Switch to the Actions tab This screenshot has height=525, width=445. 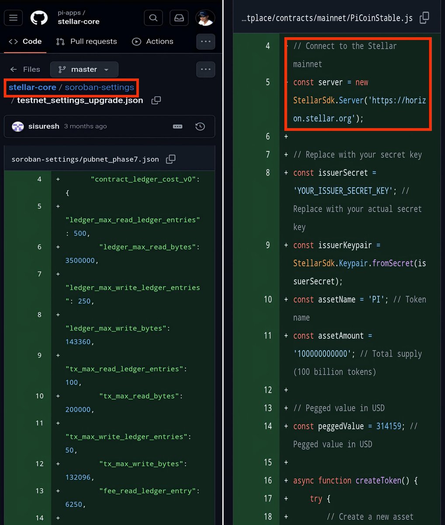153,42
